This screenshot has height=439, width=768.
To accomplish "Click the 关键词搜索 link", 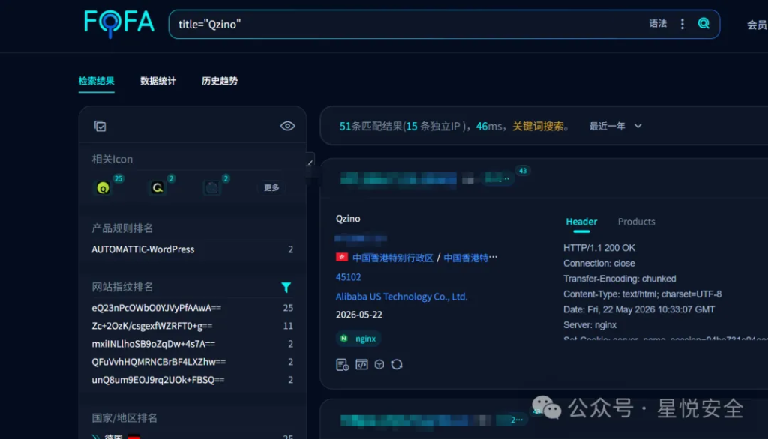I will coord(538,127).
